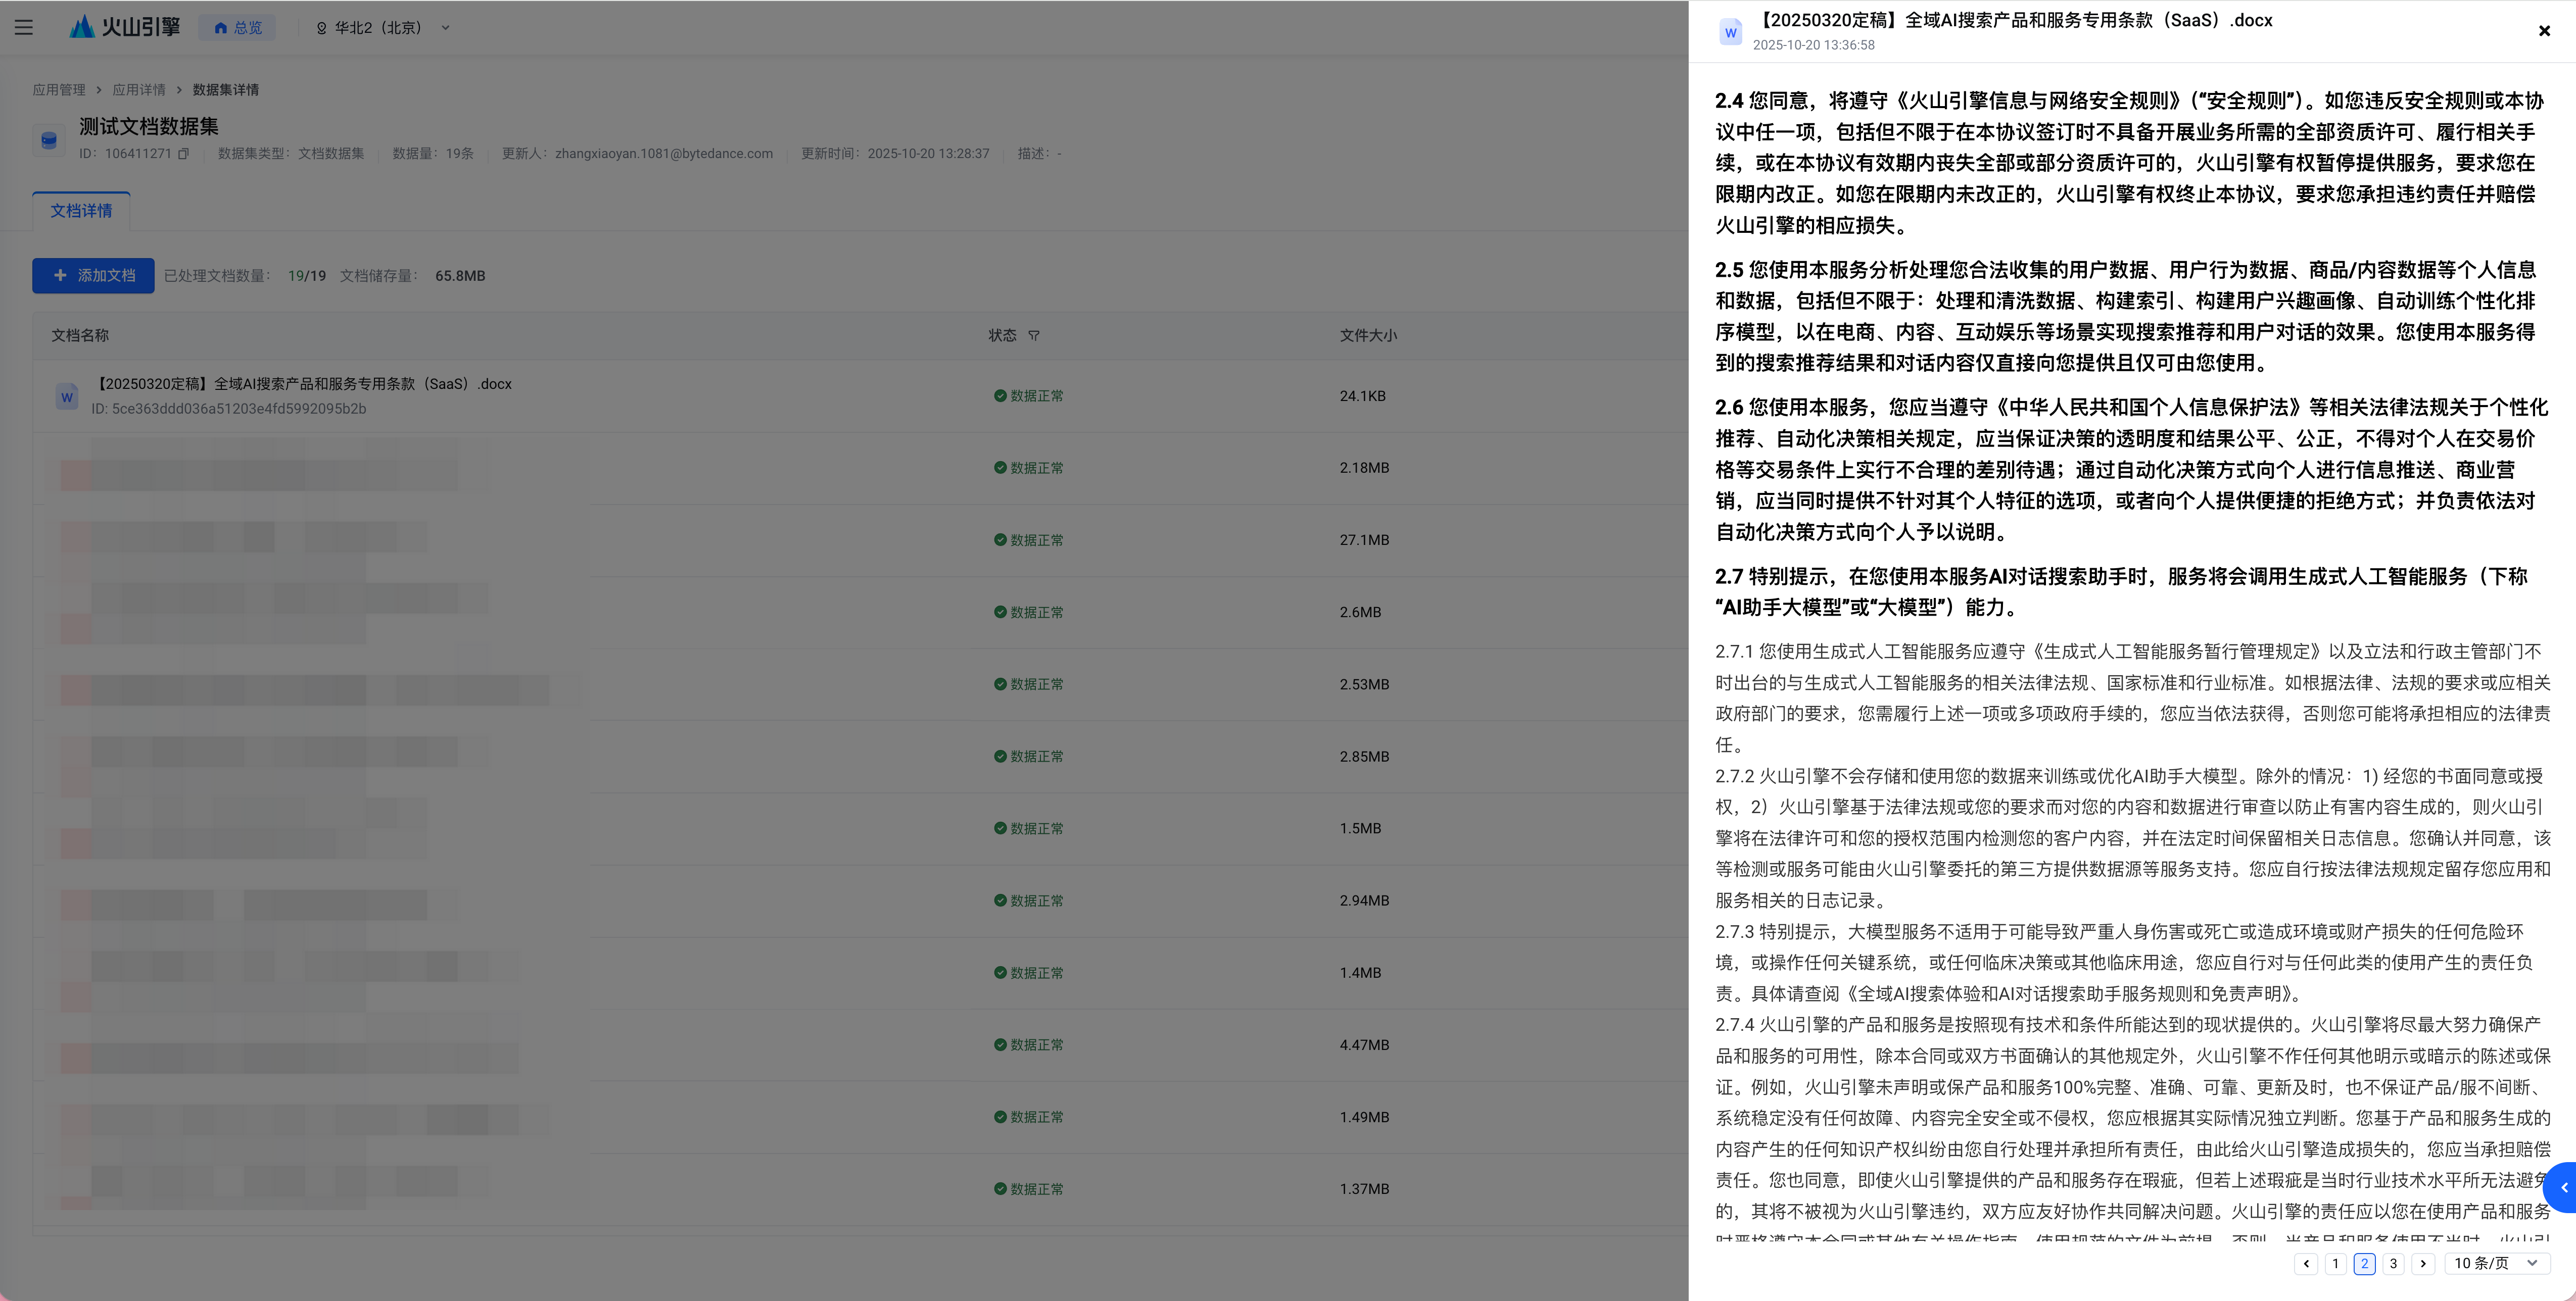Jump to page 3 of the preview
Image resolution: width=2576 pixels, height=1301 pixels.
point(2393,1263)
